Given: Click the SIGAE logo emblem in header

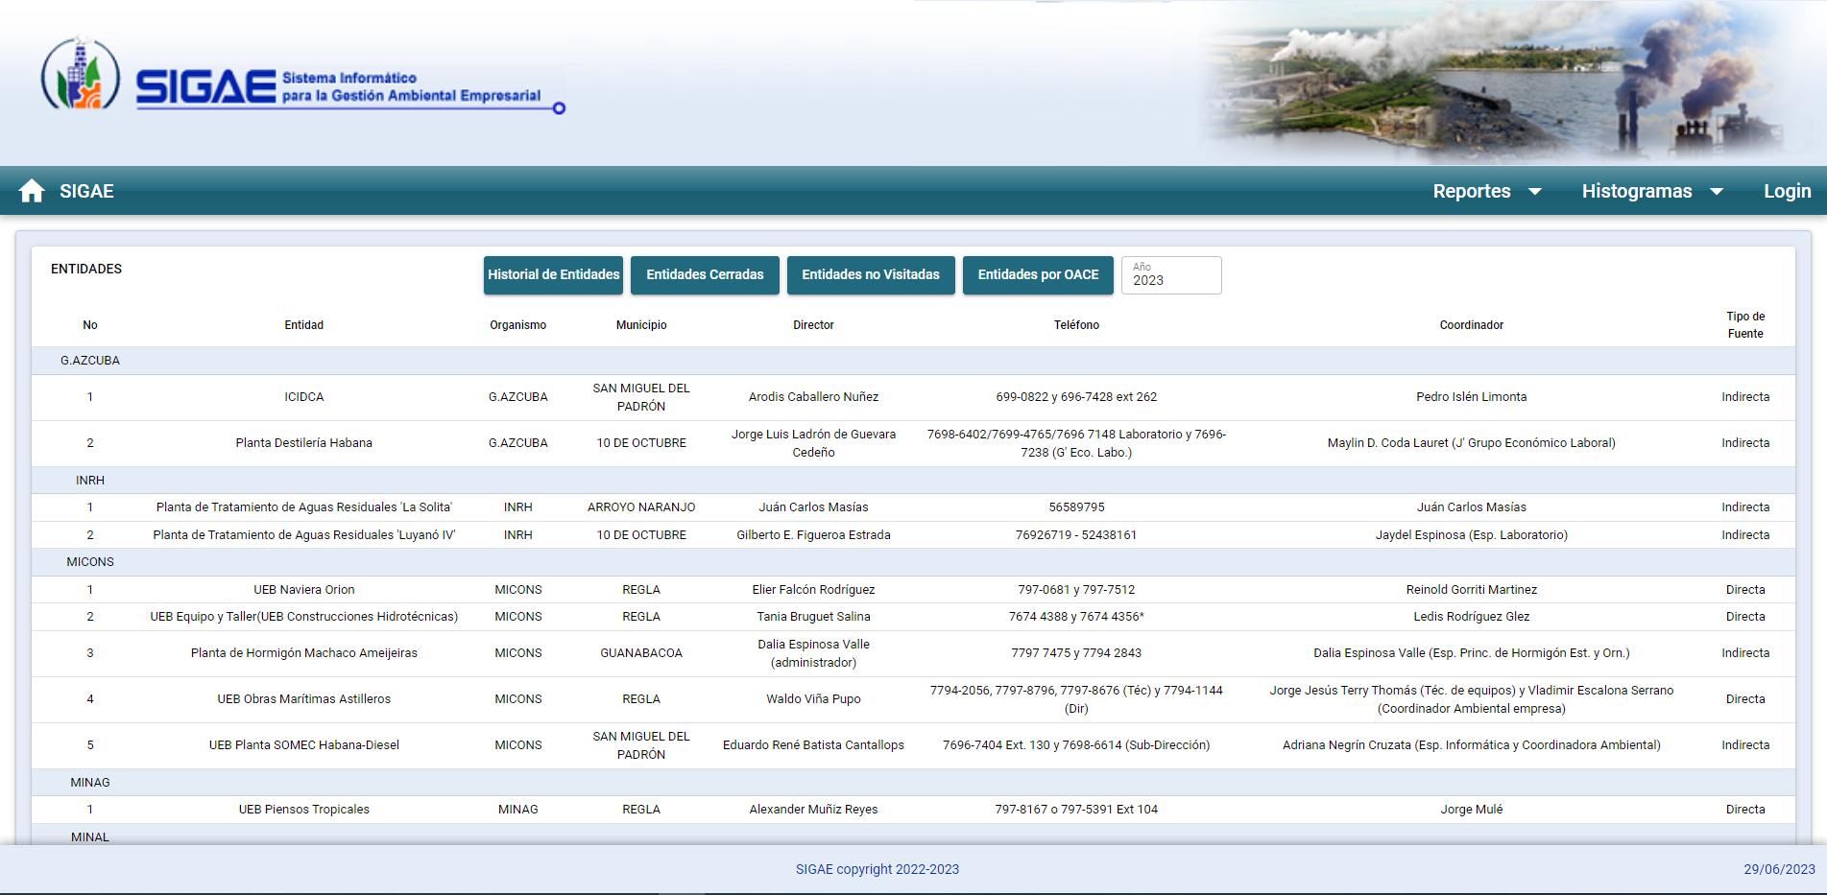Looking at the screenshot, I should tap(81, 74).
